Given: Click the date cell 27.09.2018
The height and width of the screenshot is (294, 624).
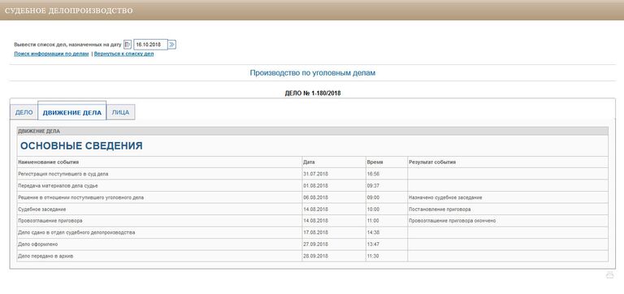Looking at the screenshot, I should [x=334, y=244].
